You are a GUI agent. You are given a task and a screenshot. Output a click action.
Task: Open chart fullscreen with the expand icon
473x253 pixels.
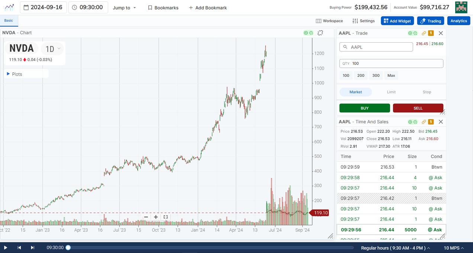(165, 217)
